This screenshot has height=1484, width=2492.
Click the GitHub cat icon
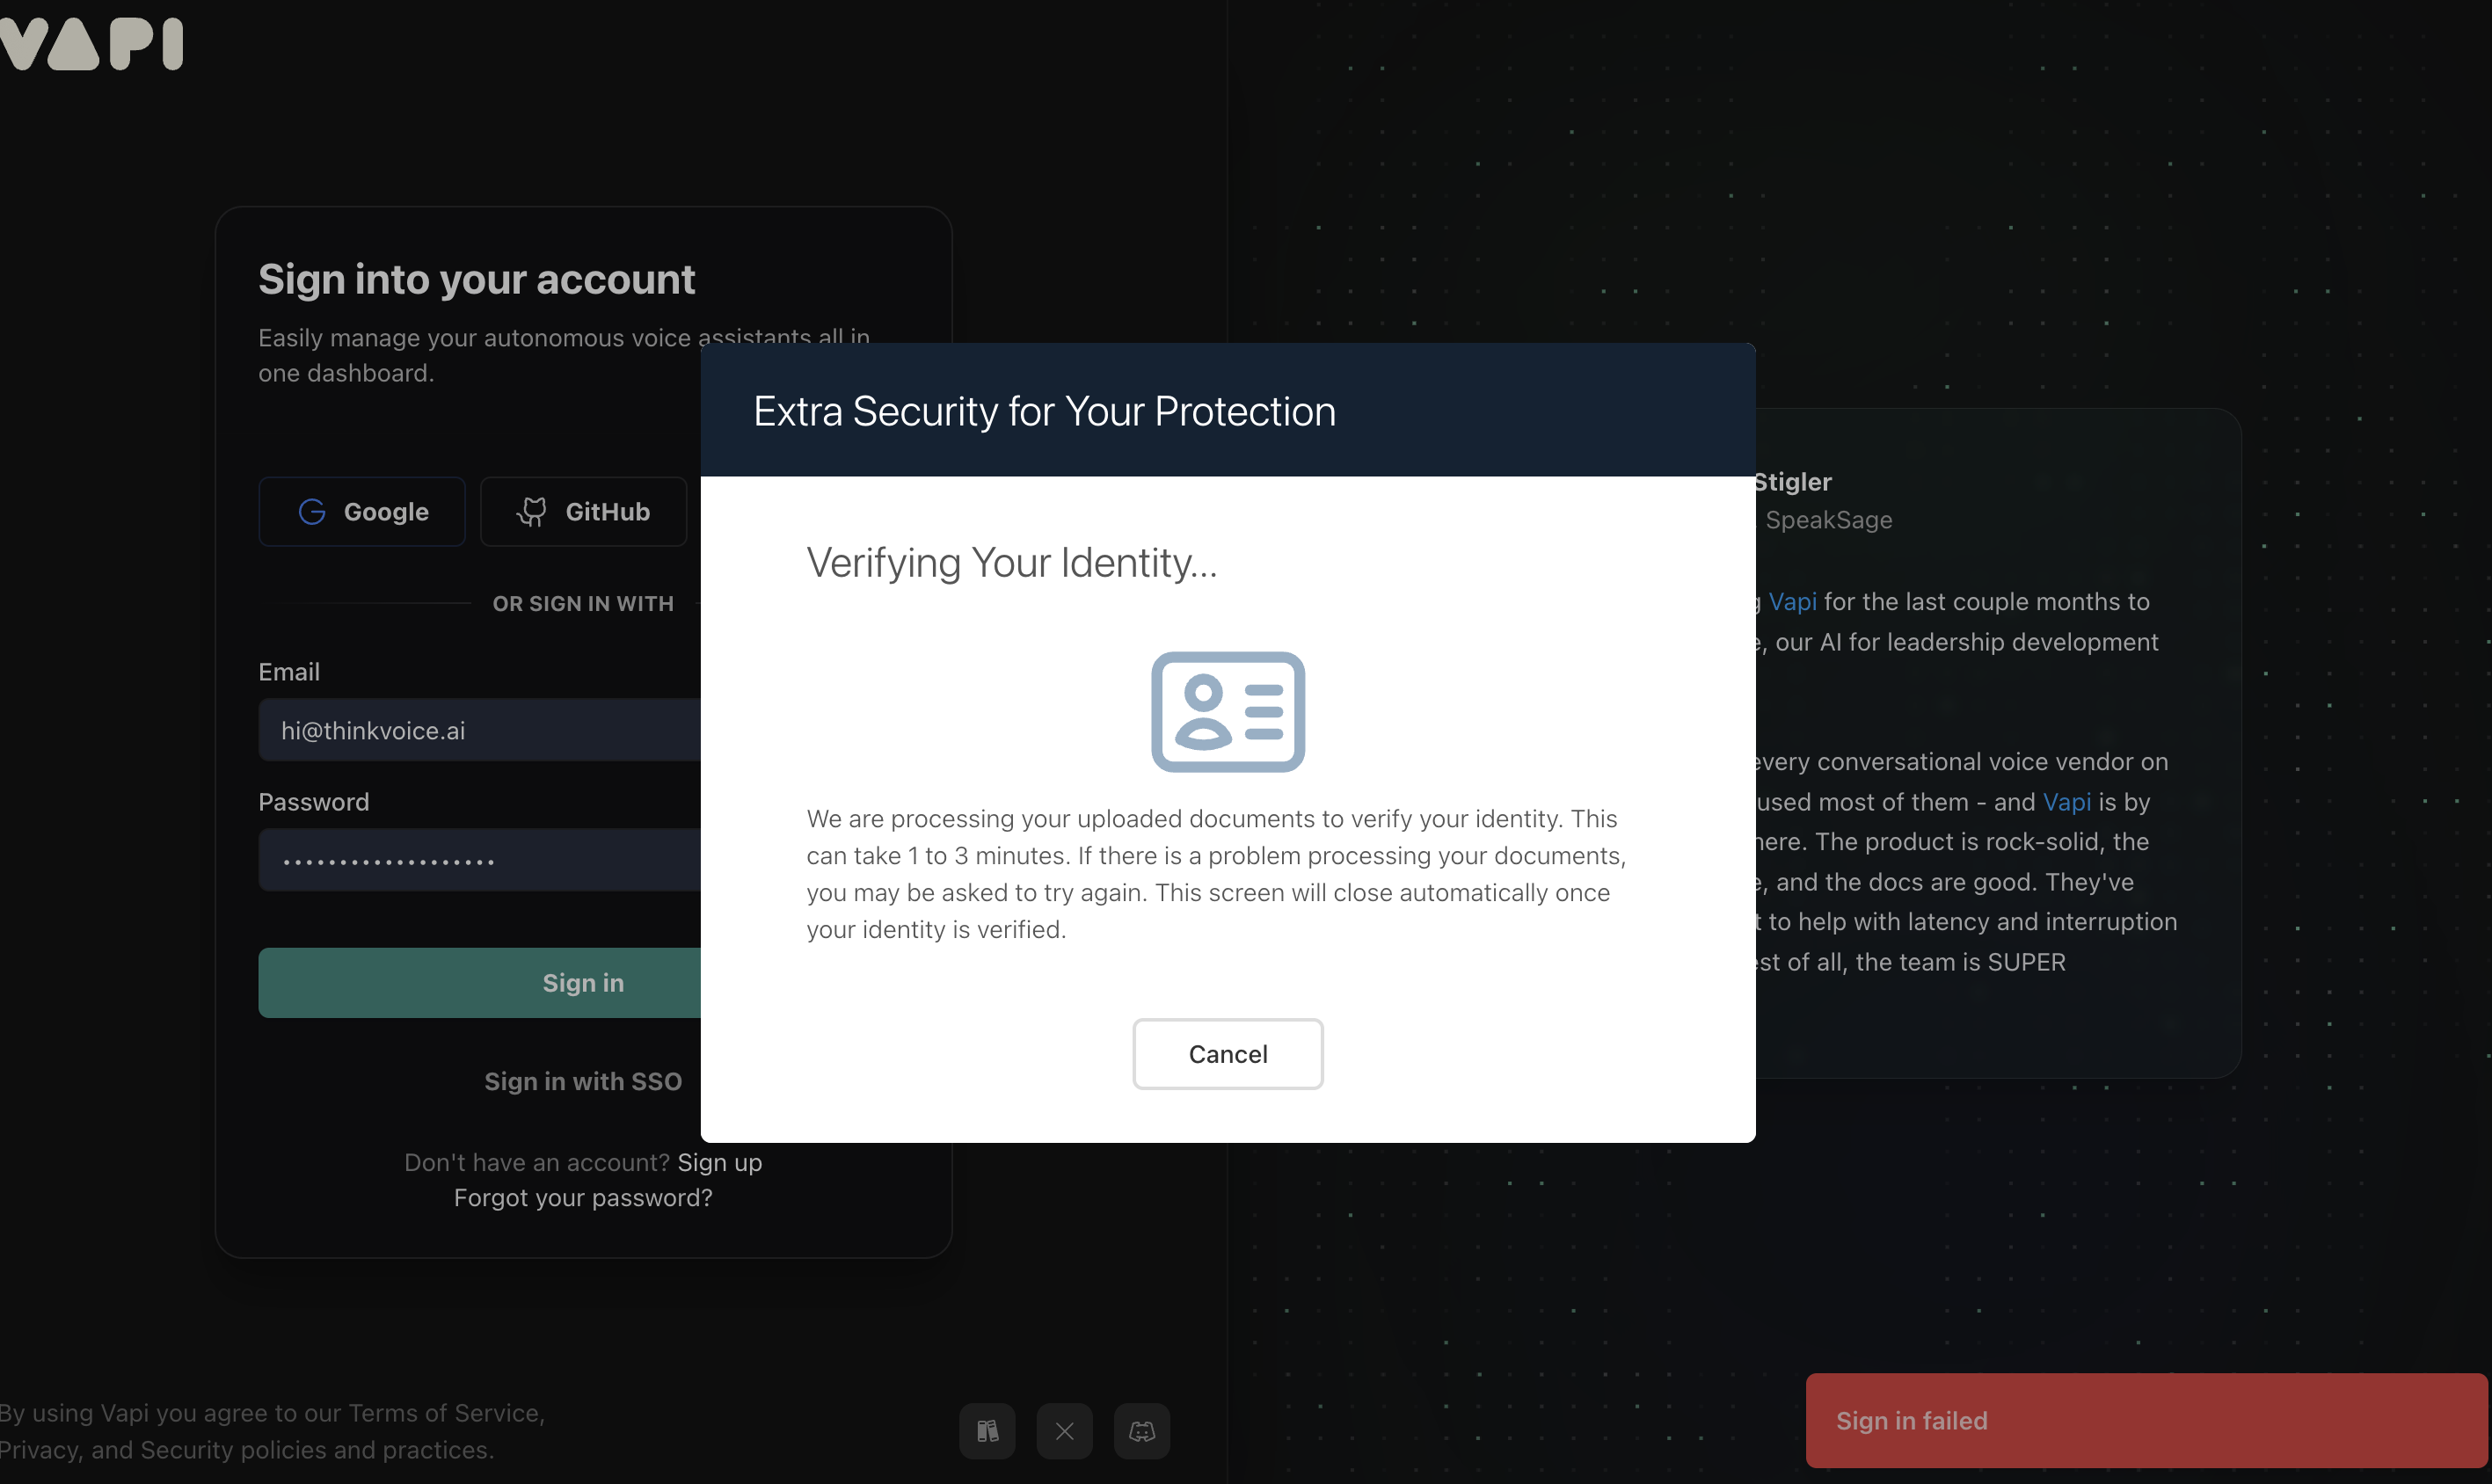pyautogui.click(x=532, y=512)
